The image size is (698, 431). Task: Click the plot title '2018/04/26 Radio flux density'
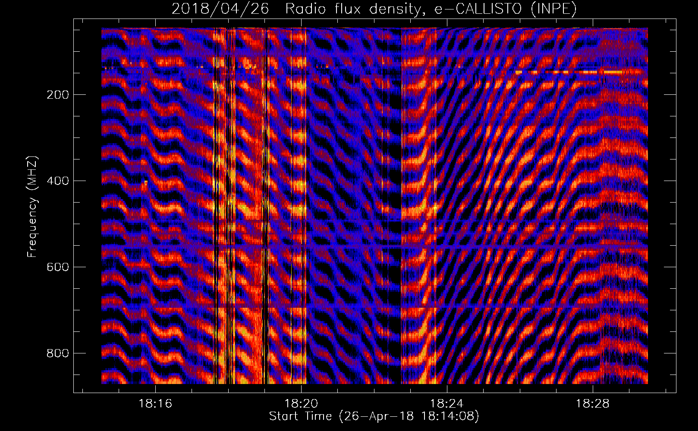click(x=374, y=9)
